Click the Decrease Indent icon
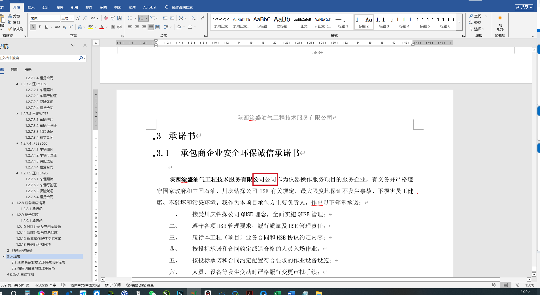540x295 pixels. coord(165,18)
